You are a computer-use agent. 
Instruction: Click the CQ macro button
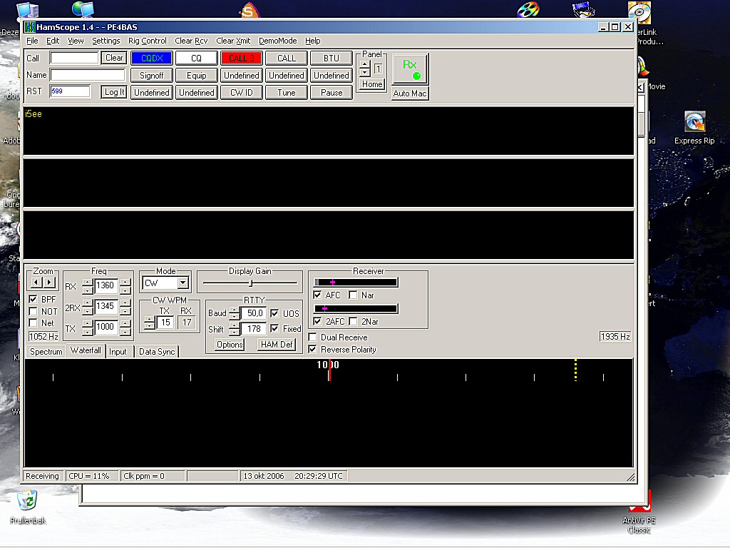pos(197,59)
